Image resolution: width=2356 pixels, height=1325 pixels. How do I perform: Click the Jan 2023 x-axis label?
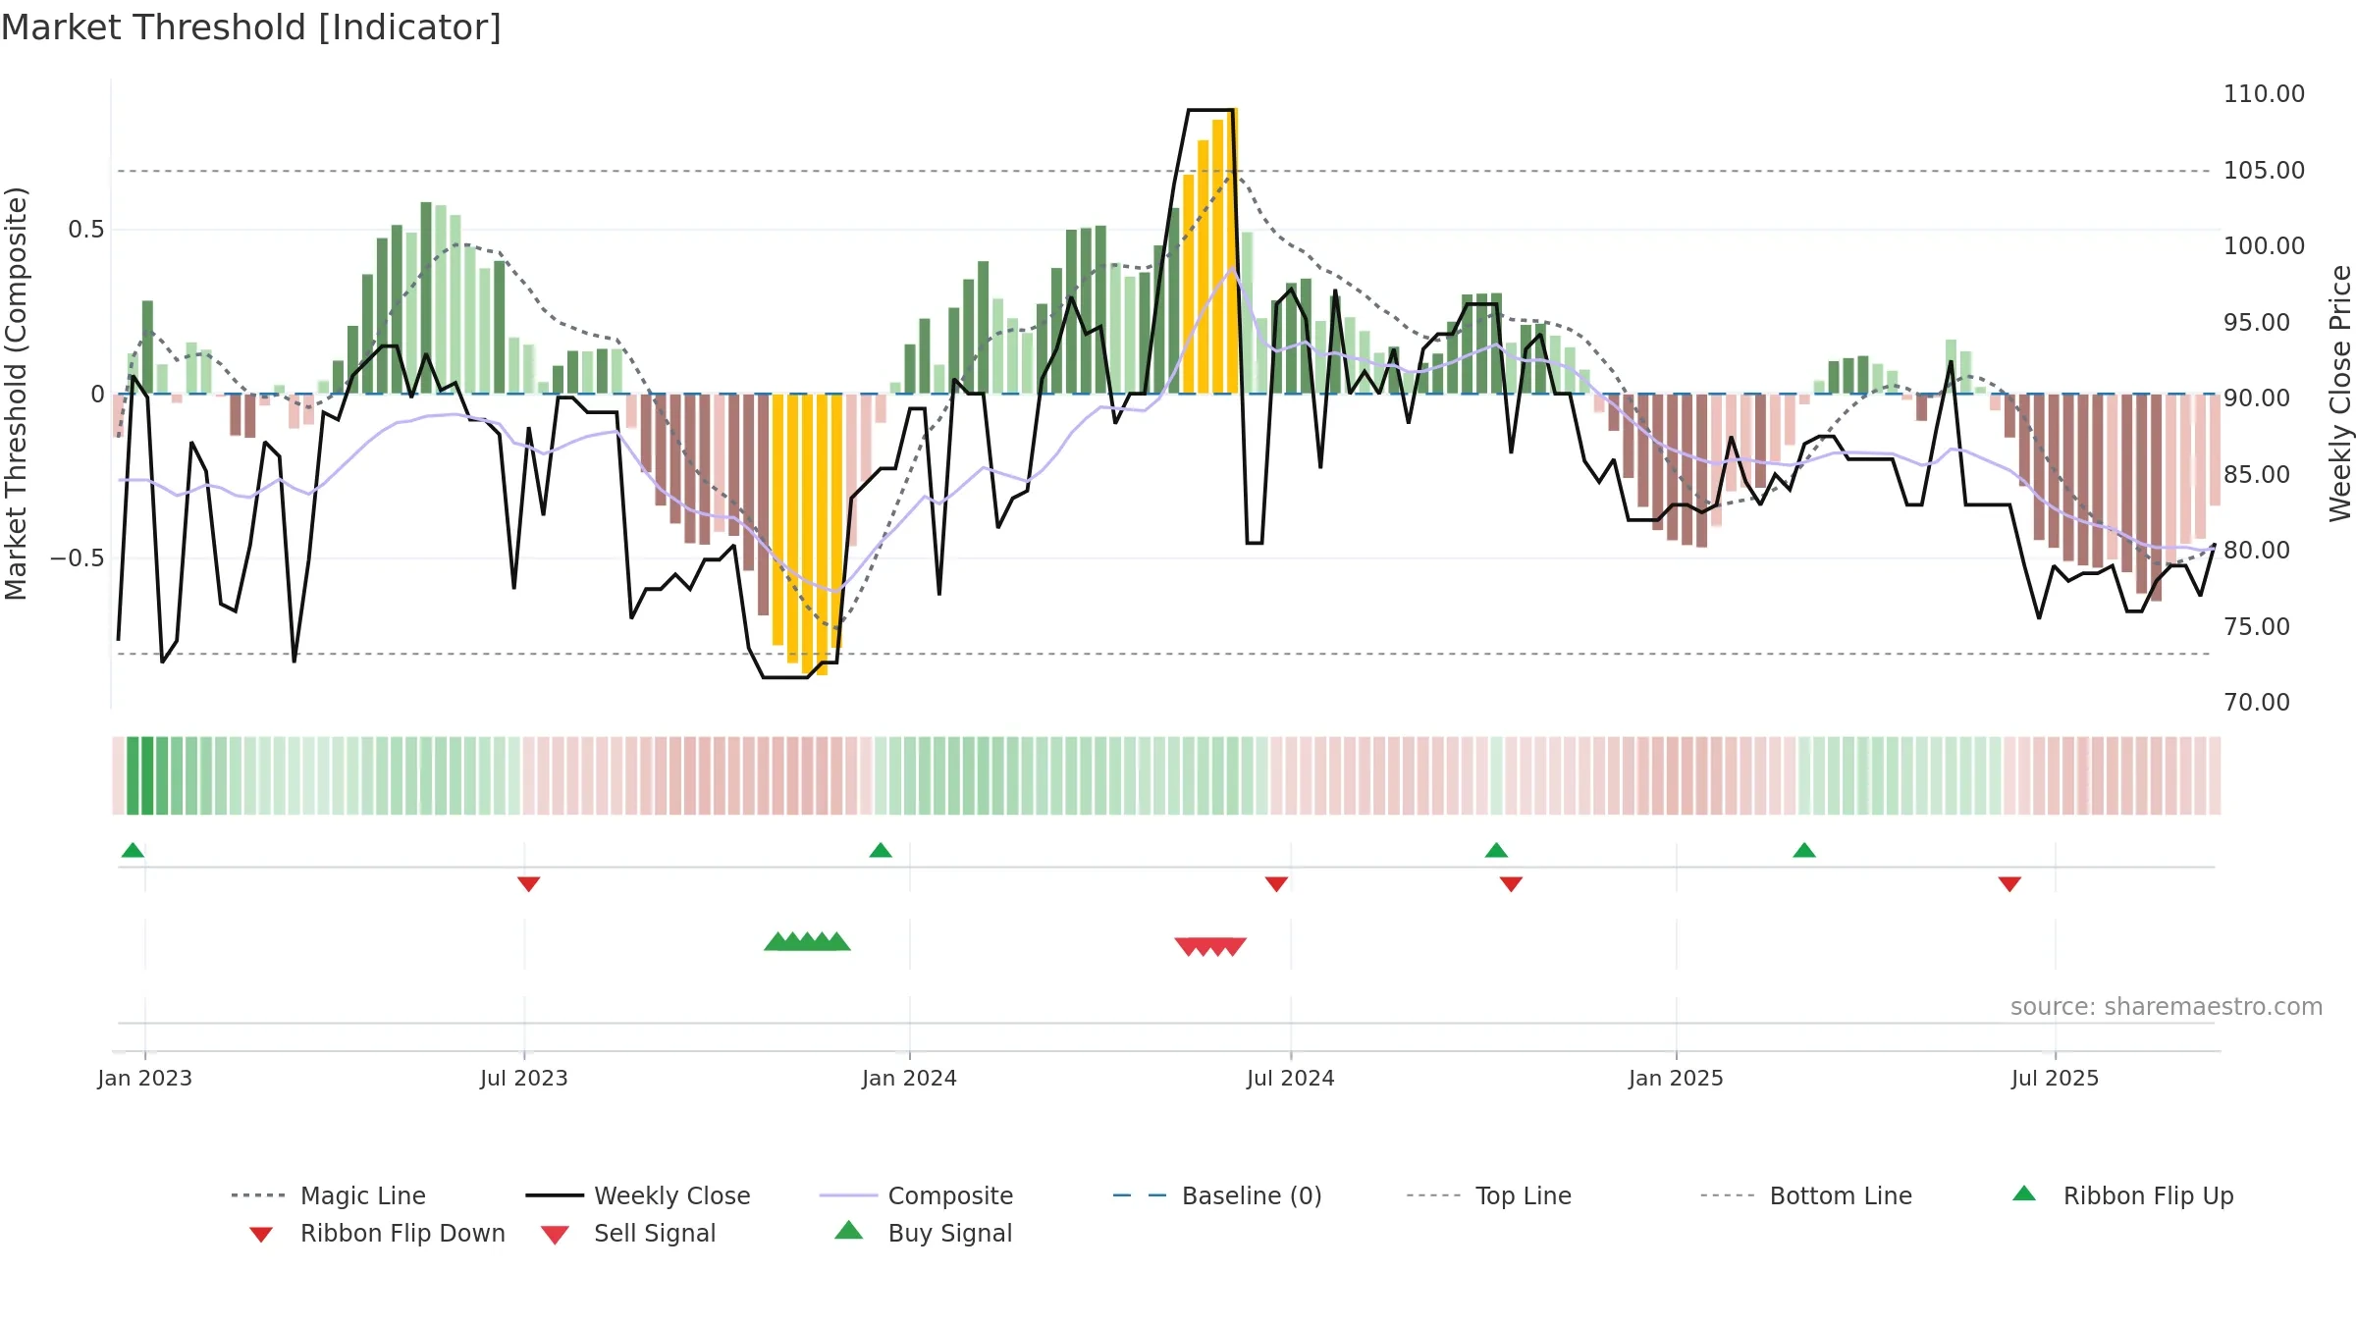coord(145,1078)
